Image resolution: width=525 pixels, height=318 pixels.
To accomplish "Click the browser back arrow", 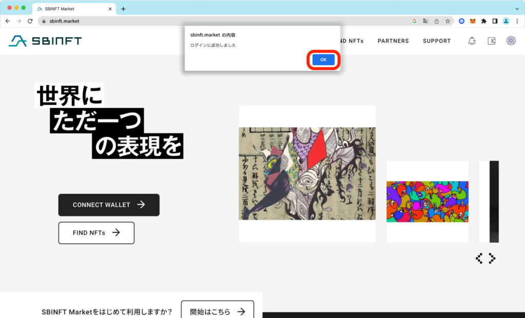I will click(x=8, y=21).
